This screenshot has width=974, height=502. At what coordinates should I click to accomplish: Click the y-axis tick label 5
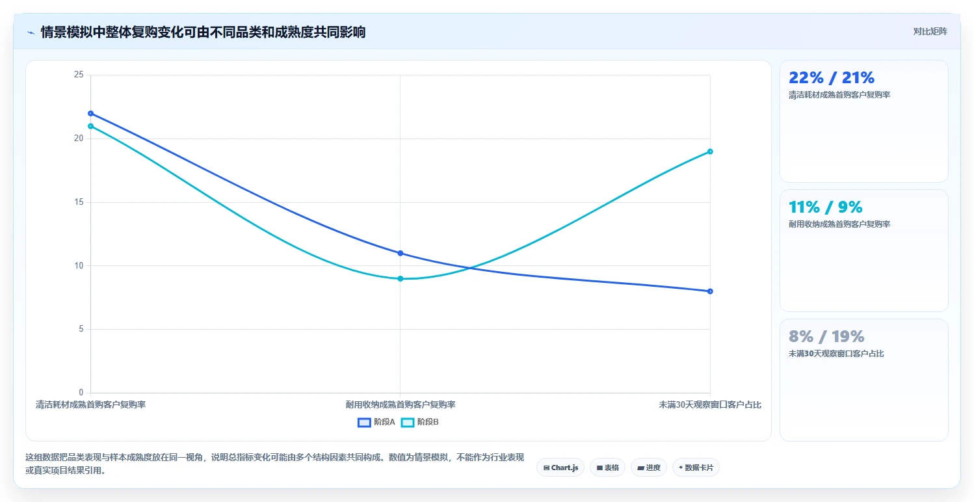(x=81, y=329)
